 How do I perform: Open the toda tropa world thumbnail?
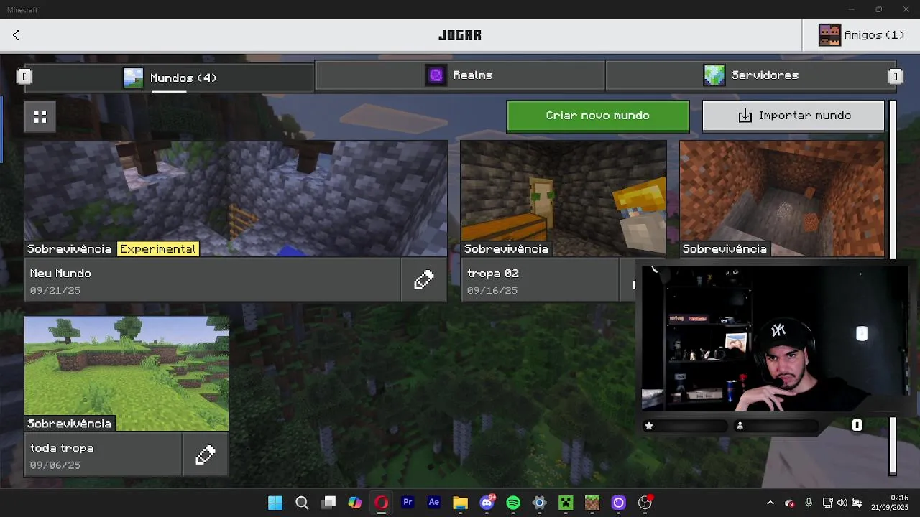tap(126, 373)
